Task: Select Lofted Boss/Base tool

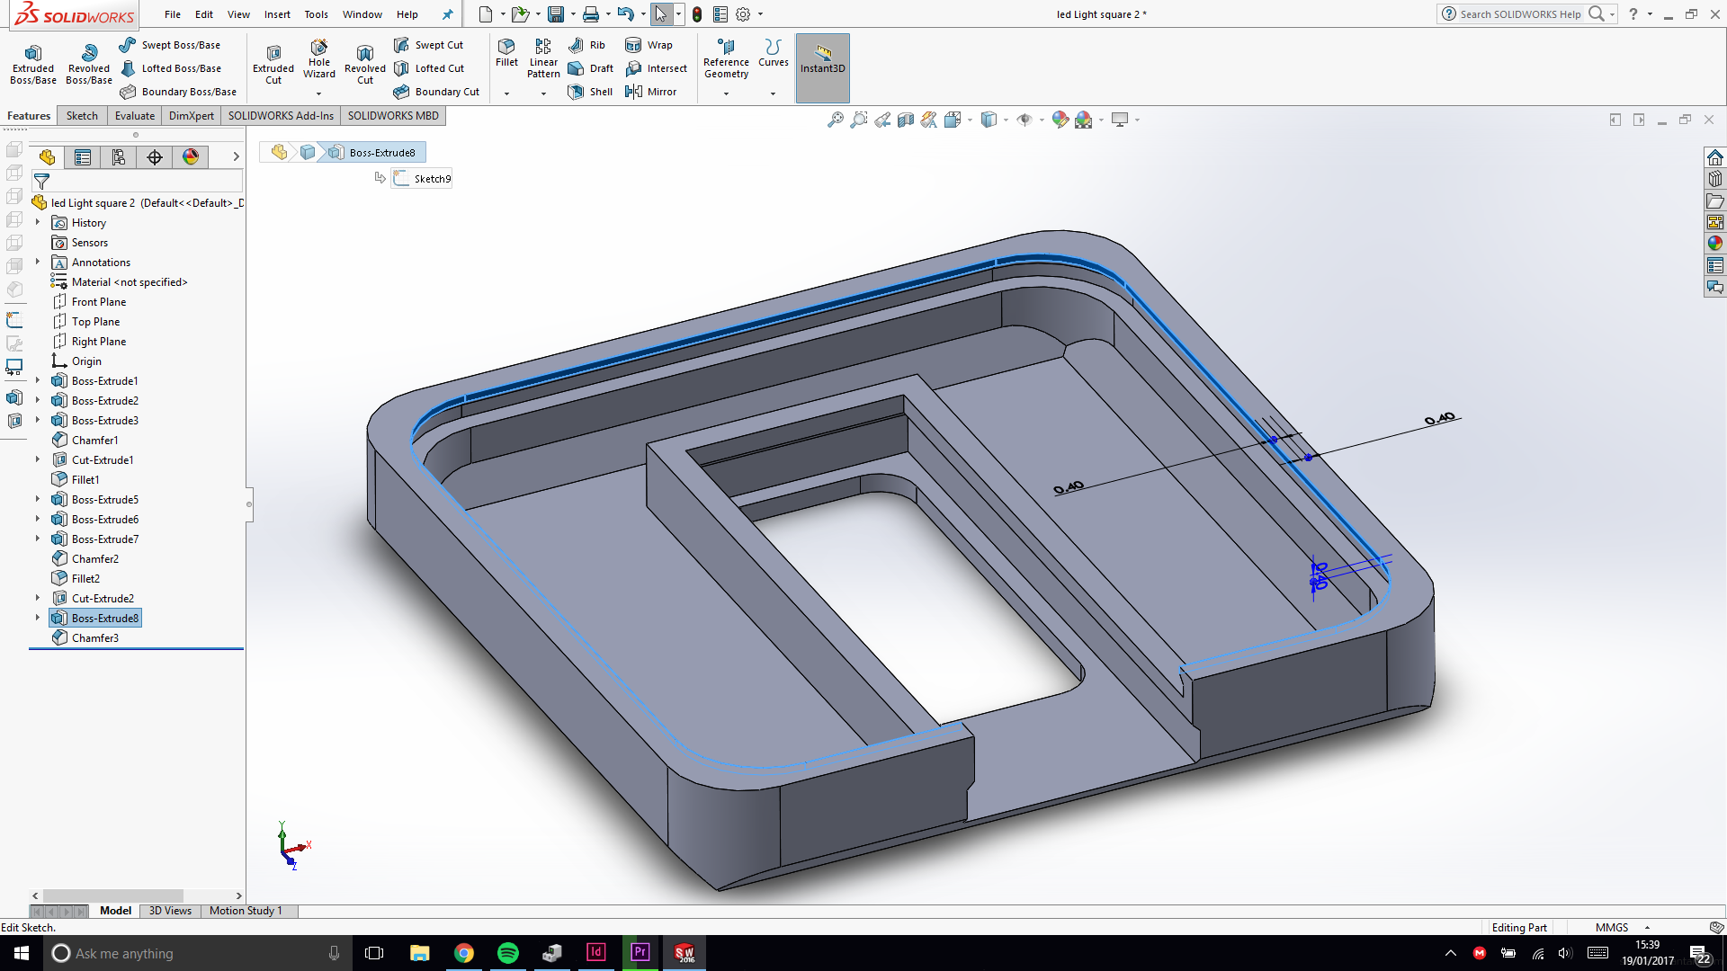Action: (x=170, y=68)
